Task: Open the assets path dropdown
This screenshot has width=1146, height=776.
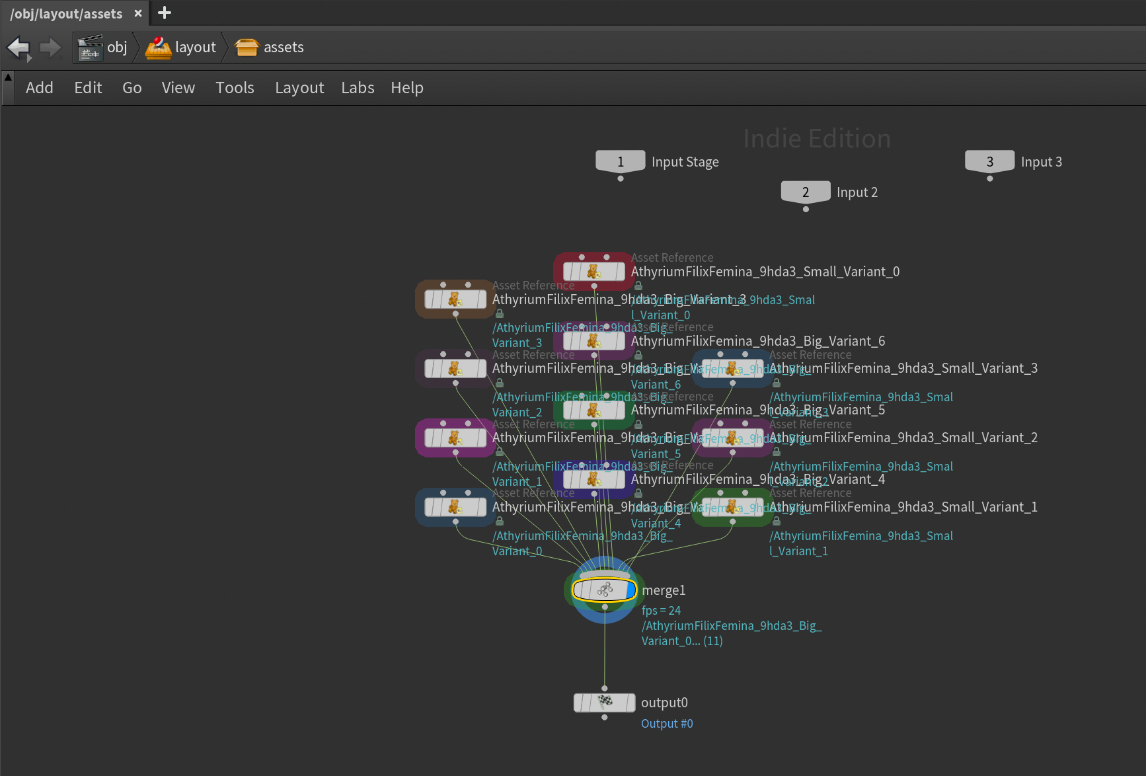Action: point(270,48)
